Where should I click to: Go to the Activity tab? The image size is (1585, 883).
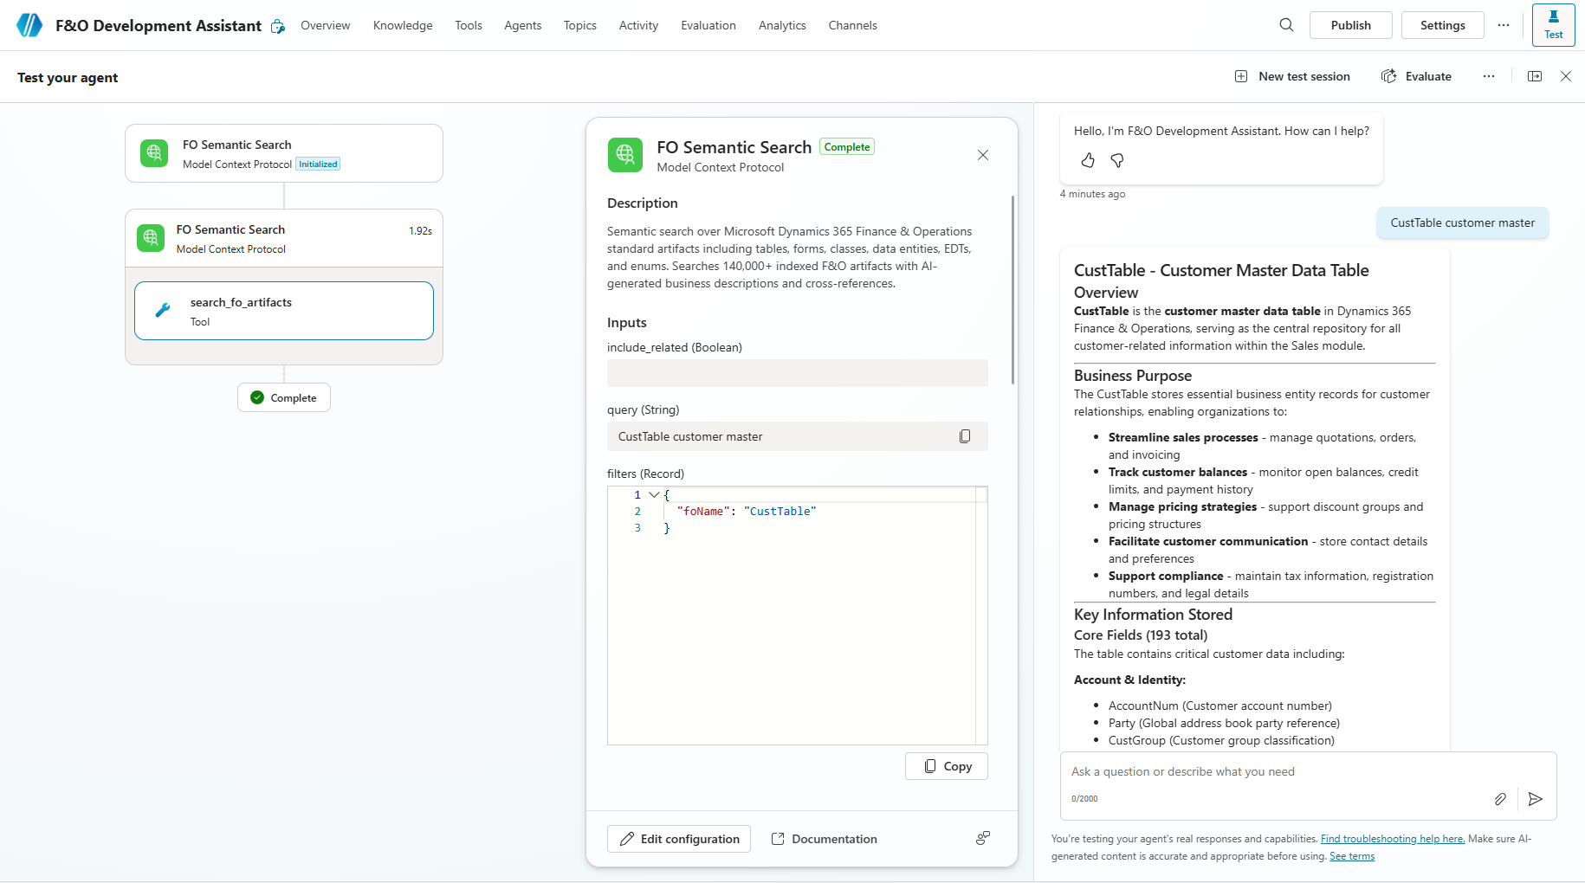click(638, 25)
